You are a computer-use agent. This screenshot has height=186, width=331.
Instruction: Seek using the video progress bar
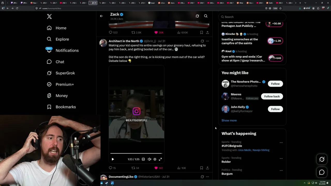[x=136, y=153]
